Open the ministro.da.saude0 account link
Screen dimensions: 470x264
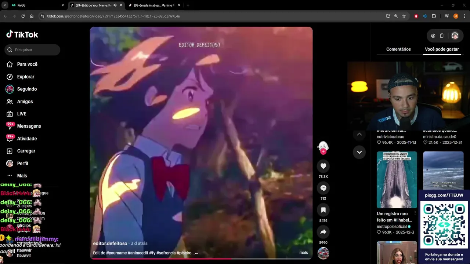(440, 137)
